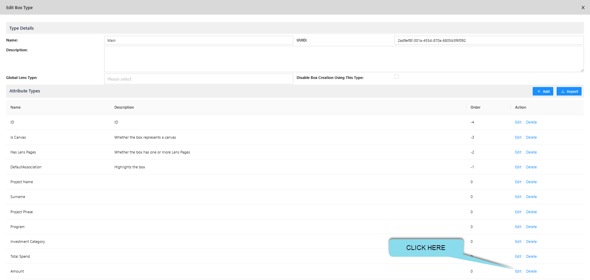Click into the Name input field
This screenshot has width=590, height=280.
(x=198, y=40)
